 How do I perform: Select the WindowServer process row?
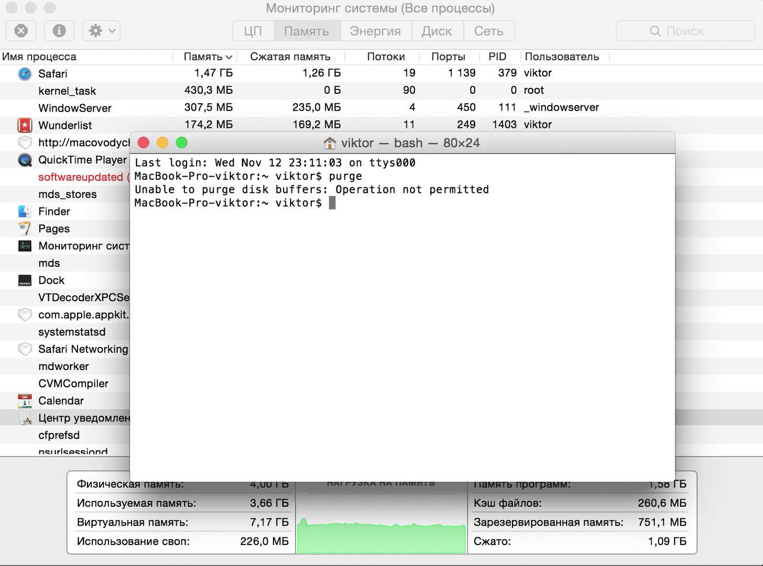381,108
